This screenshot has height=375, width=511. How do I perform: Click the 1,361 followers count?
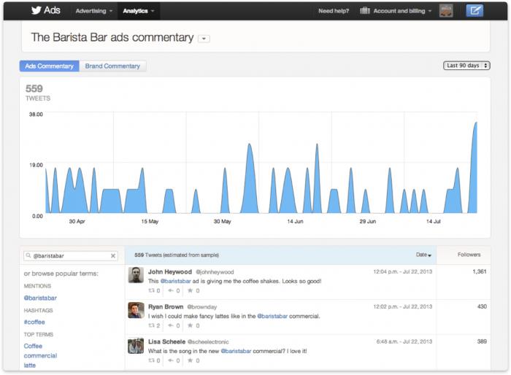480,271
